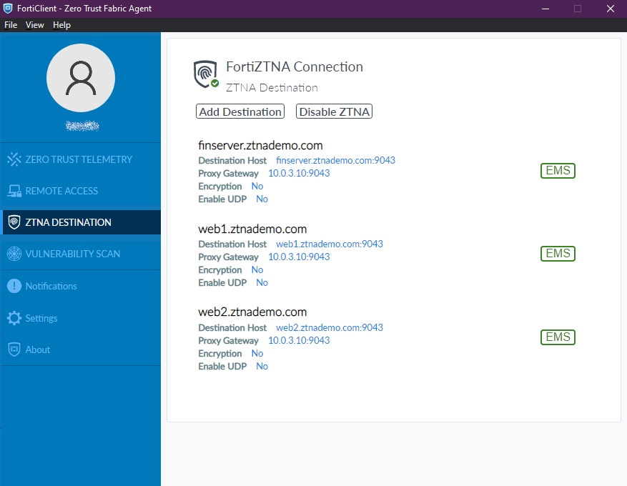This screenshot has height=486, width=627.
Task: Open Settings in sidebar
Action: (80, 318)
